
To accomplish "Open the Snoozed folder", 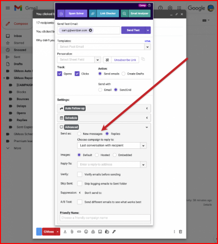I will (x=20, y=50).
